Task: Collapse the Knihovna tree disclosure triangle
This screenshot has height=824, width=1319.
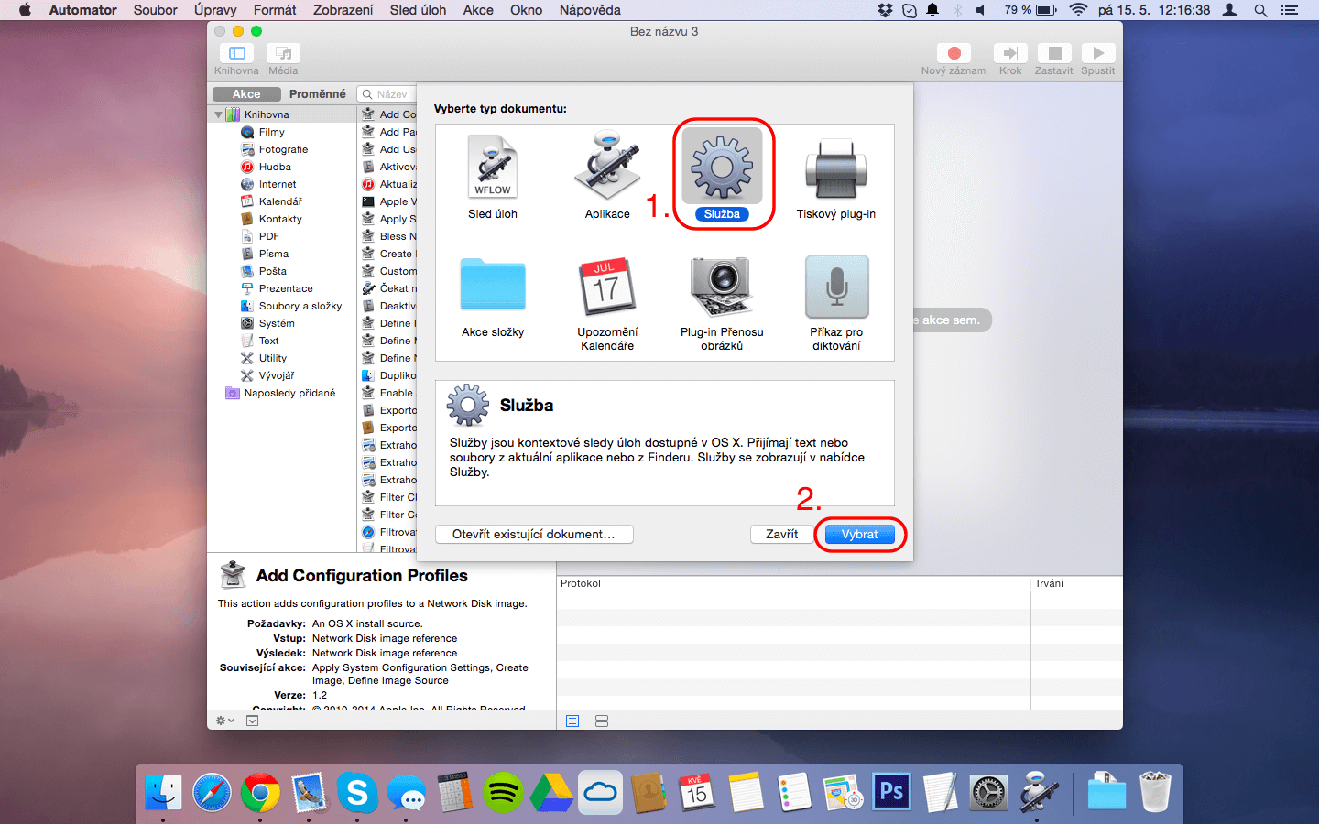Action: click(219, 115)
